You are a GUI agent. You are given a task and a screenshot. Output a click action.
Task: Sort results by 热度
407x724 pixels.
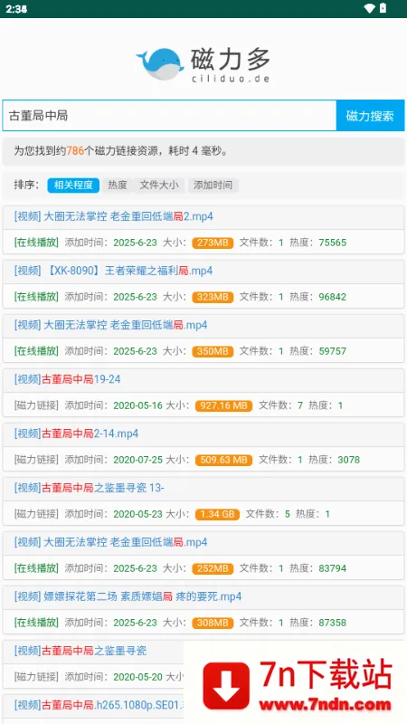pyautogui.click(x=118, y=186)
